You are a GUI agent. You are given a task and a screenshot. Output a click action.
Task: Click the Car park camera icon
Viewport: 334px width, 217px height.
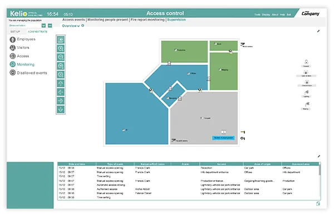pyautogui.click(x=174, y=140)
